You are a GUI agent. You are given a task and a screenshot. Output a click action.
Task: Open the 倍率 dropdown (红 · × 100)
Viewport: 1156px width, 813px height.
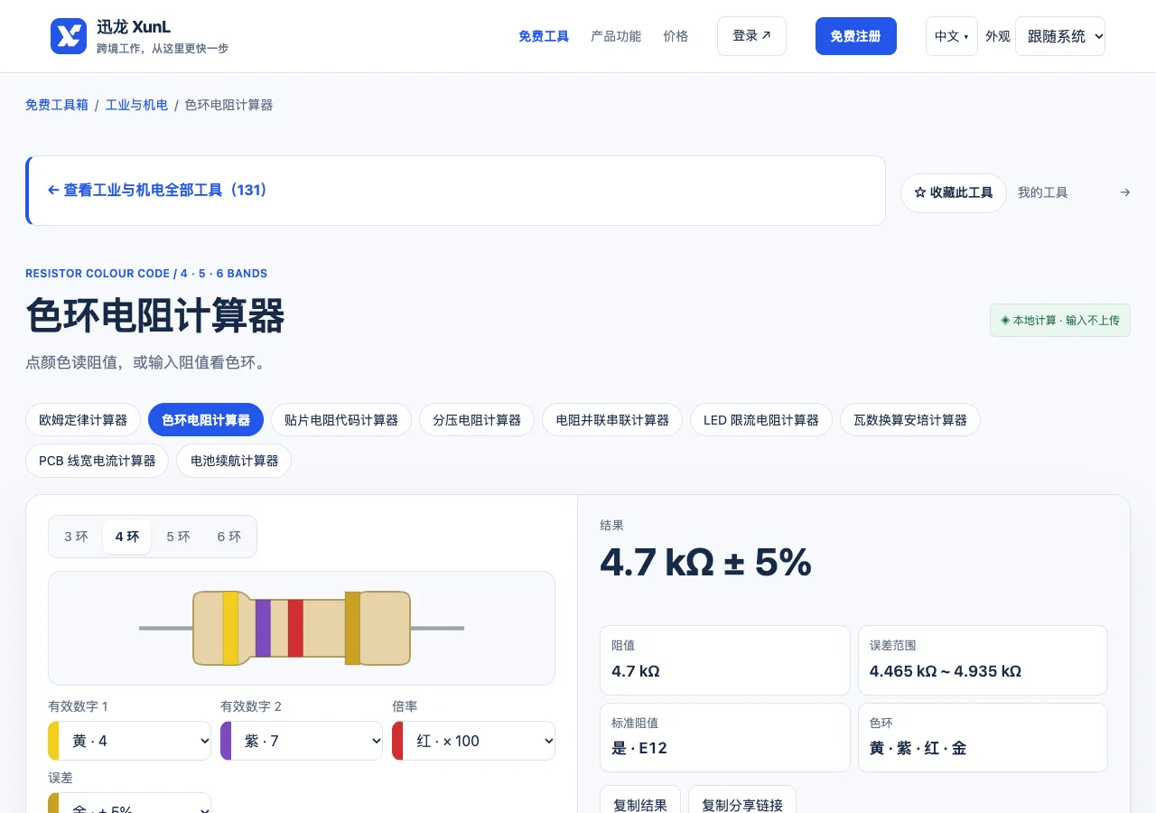coord(473,741)
